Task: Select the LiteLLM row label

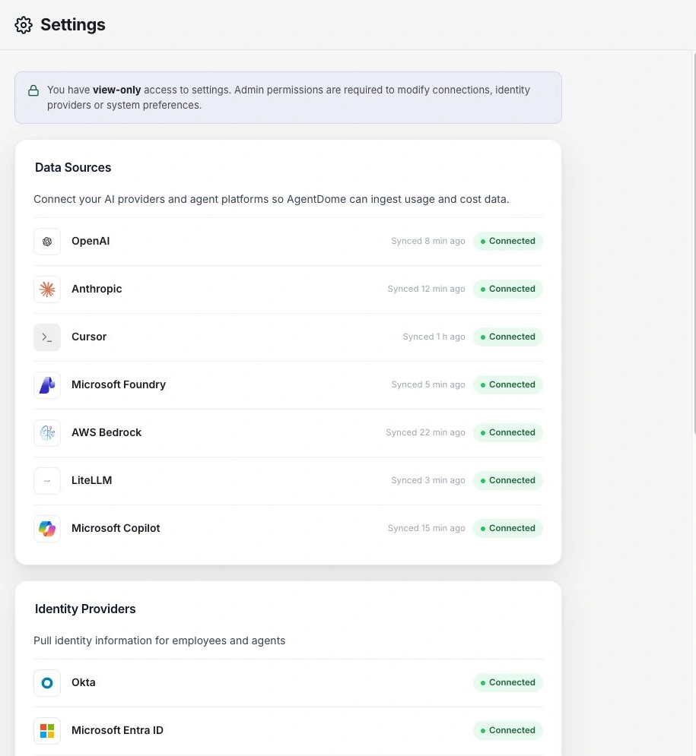Action: tap(92, 480)
